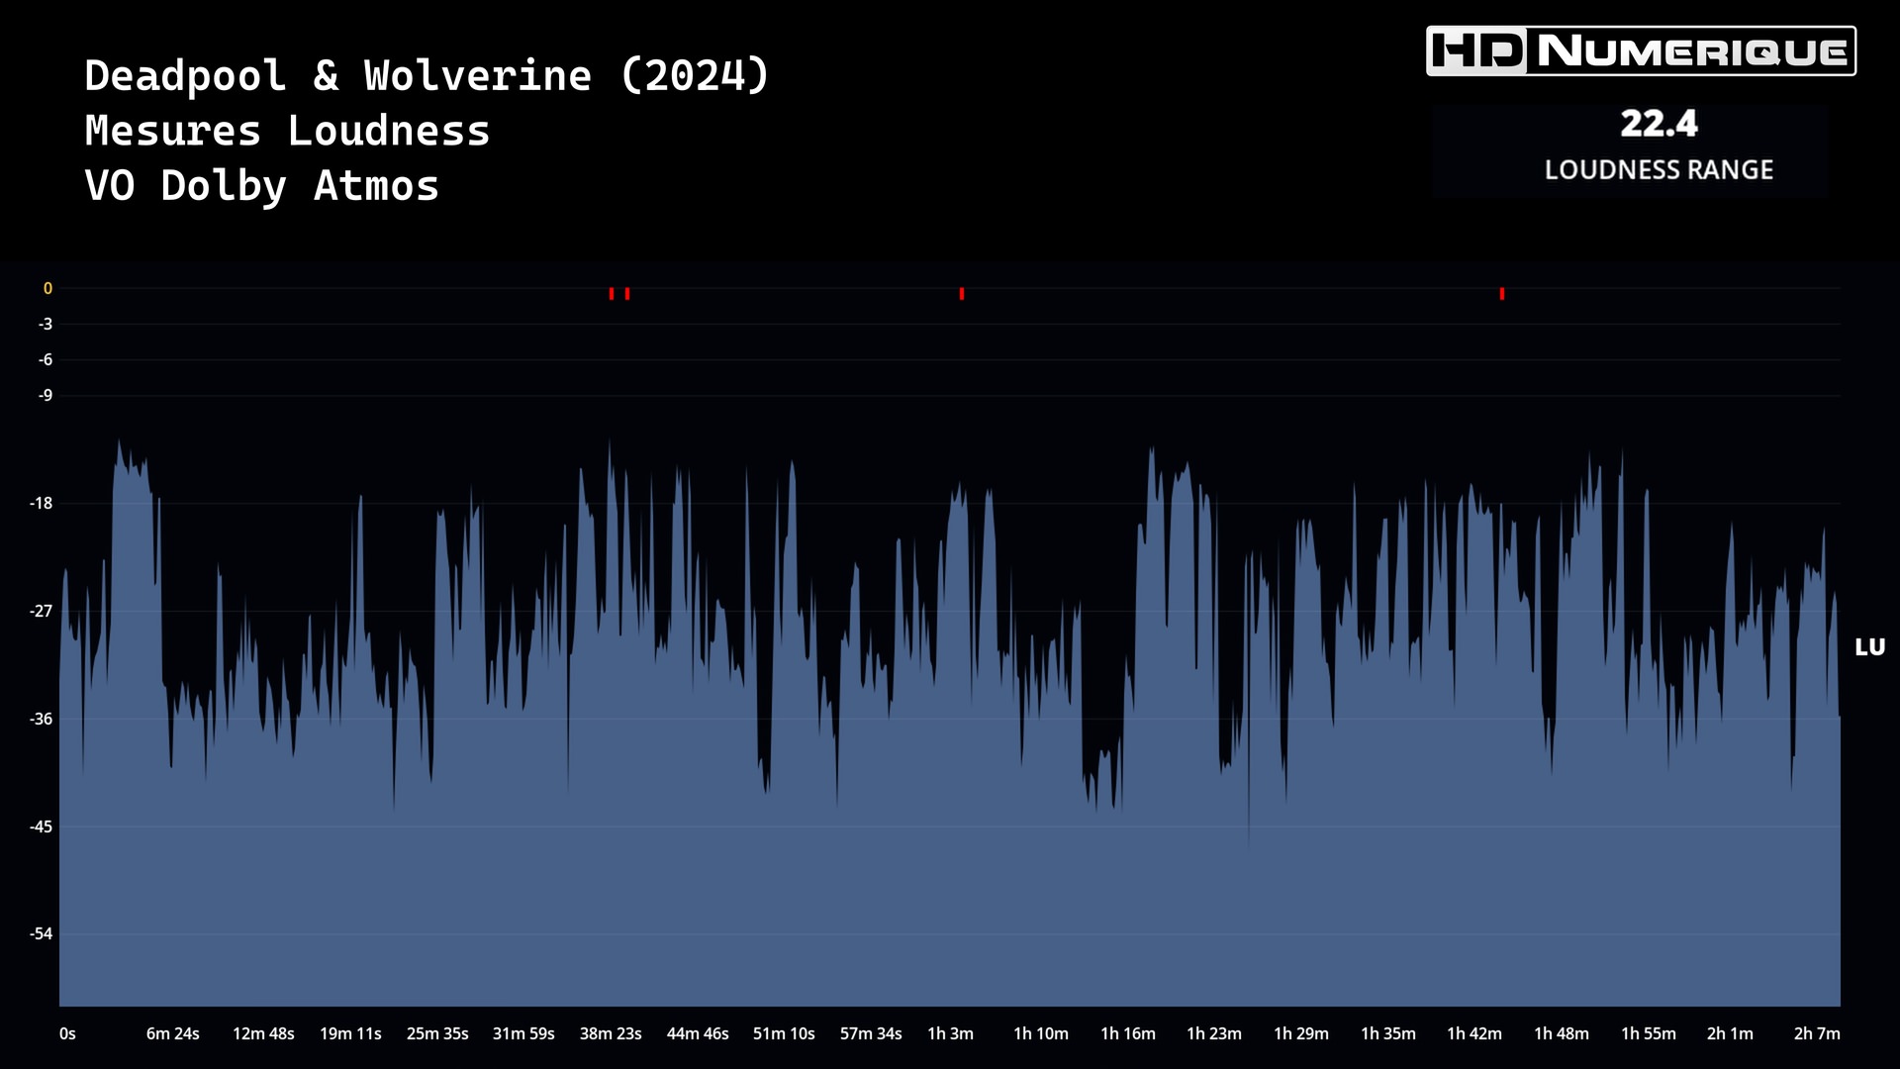This screenshot has width=1900, height=1069.
Task: Click the title Deadpool & Wolverine (2024)
Action: pyautogui.click(x=427, y=75)
